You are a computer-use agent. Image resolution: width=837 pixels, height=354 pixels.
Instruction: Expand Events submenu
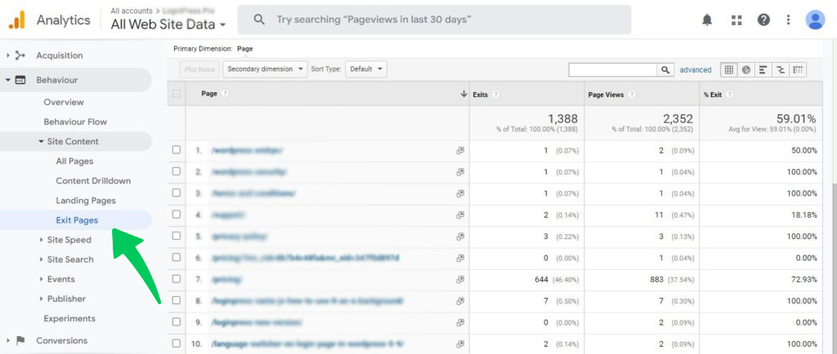point(41,280)
